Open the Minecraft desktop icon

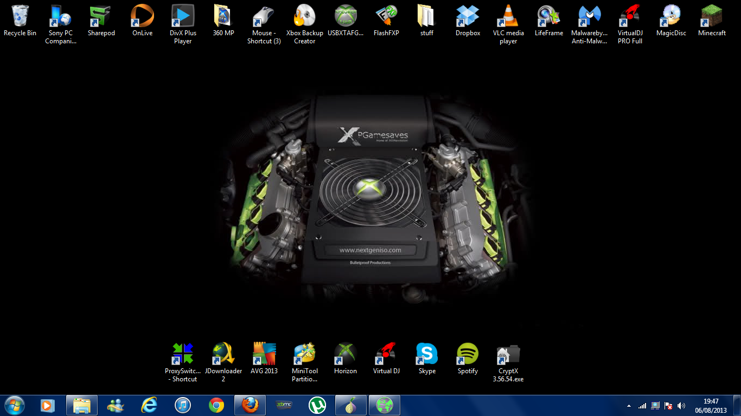(712, 16)
